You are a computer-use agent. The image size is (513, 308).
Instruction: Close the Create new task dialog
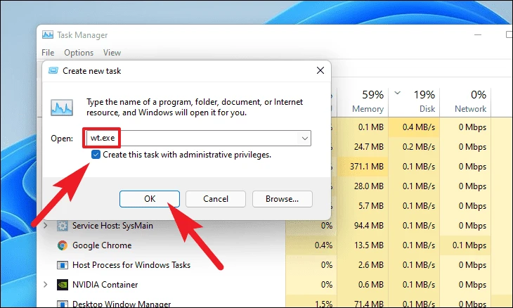pos(320,70)
